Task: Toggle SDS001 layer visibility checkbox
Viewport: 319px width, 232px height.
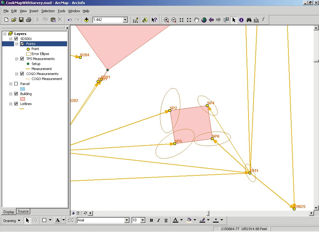Action: pos(16,39)
